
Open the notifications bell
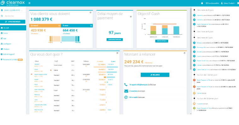tap(202, 3)
